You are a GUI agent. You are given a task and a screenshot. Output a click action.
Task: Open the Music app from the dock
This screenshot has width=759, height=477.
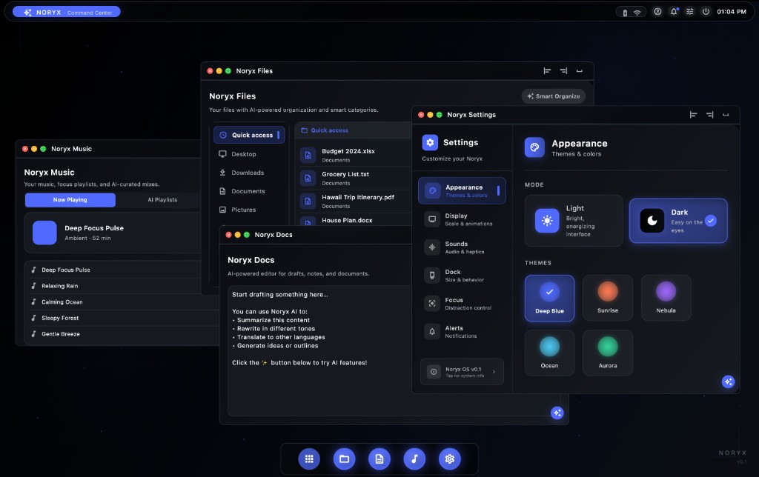point(414,458)
